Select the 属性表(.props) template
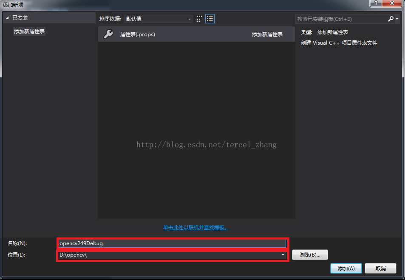 pyautogui.click(x=196, y=34)
